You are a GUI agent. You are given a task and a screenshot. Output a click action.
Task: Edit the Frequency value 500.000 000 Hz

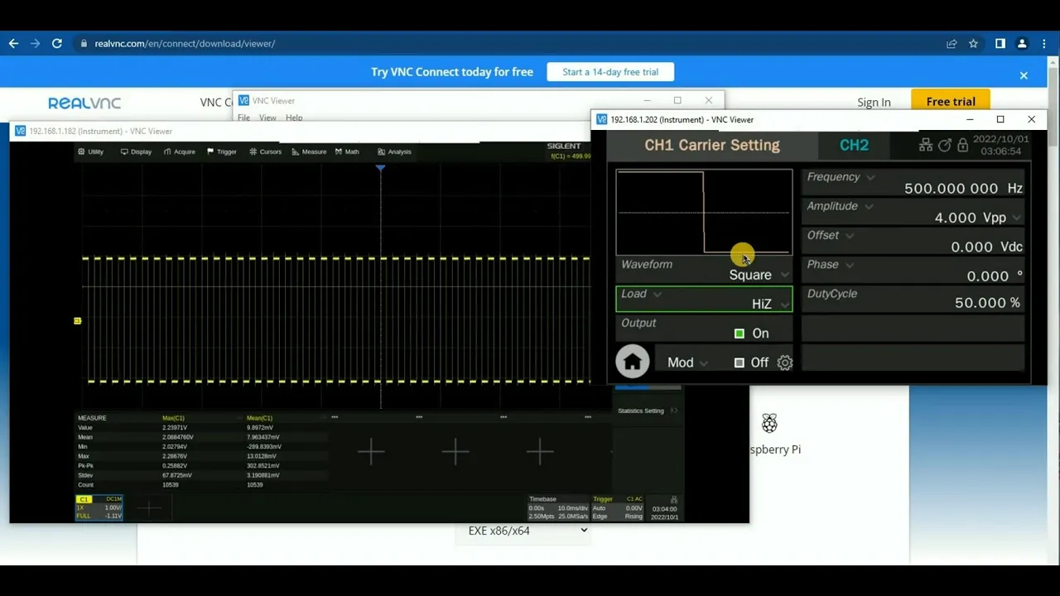(x=963, y=189)
